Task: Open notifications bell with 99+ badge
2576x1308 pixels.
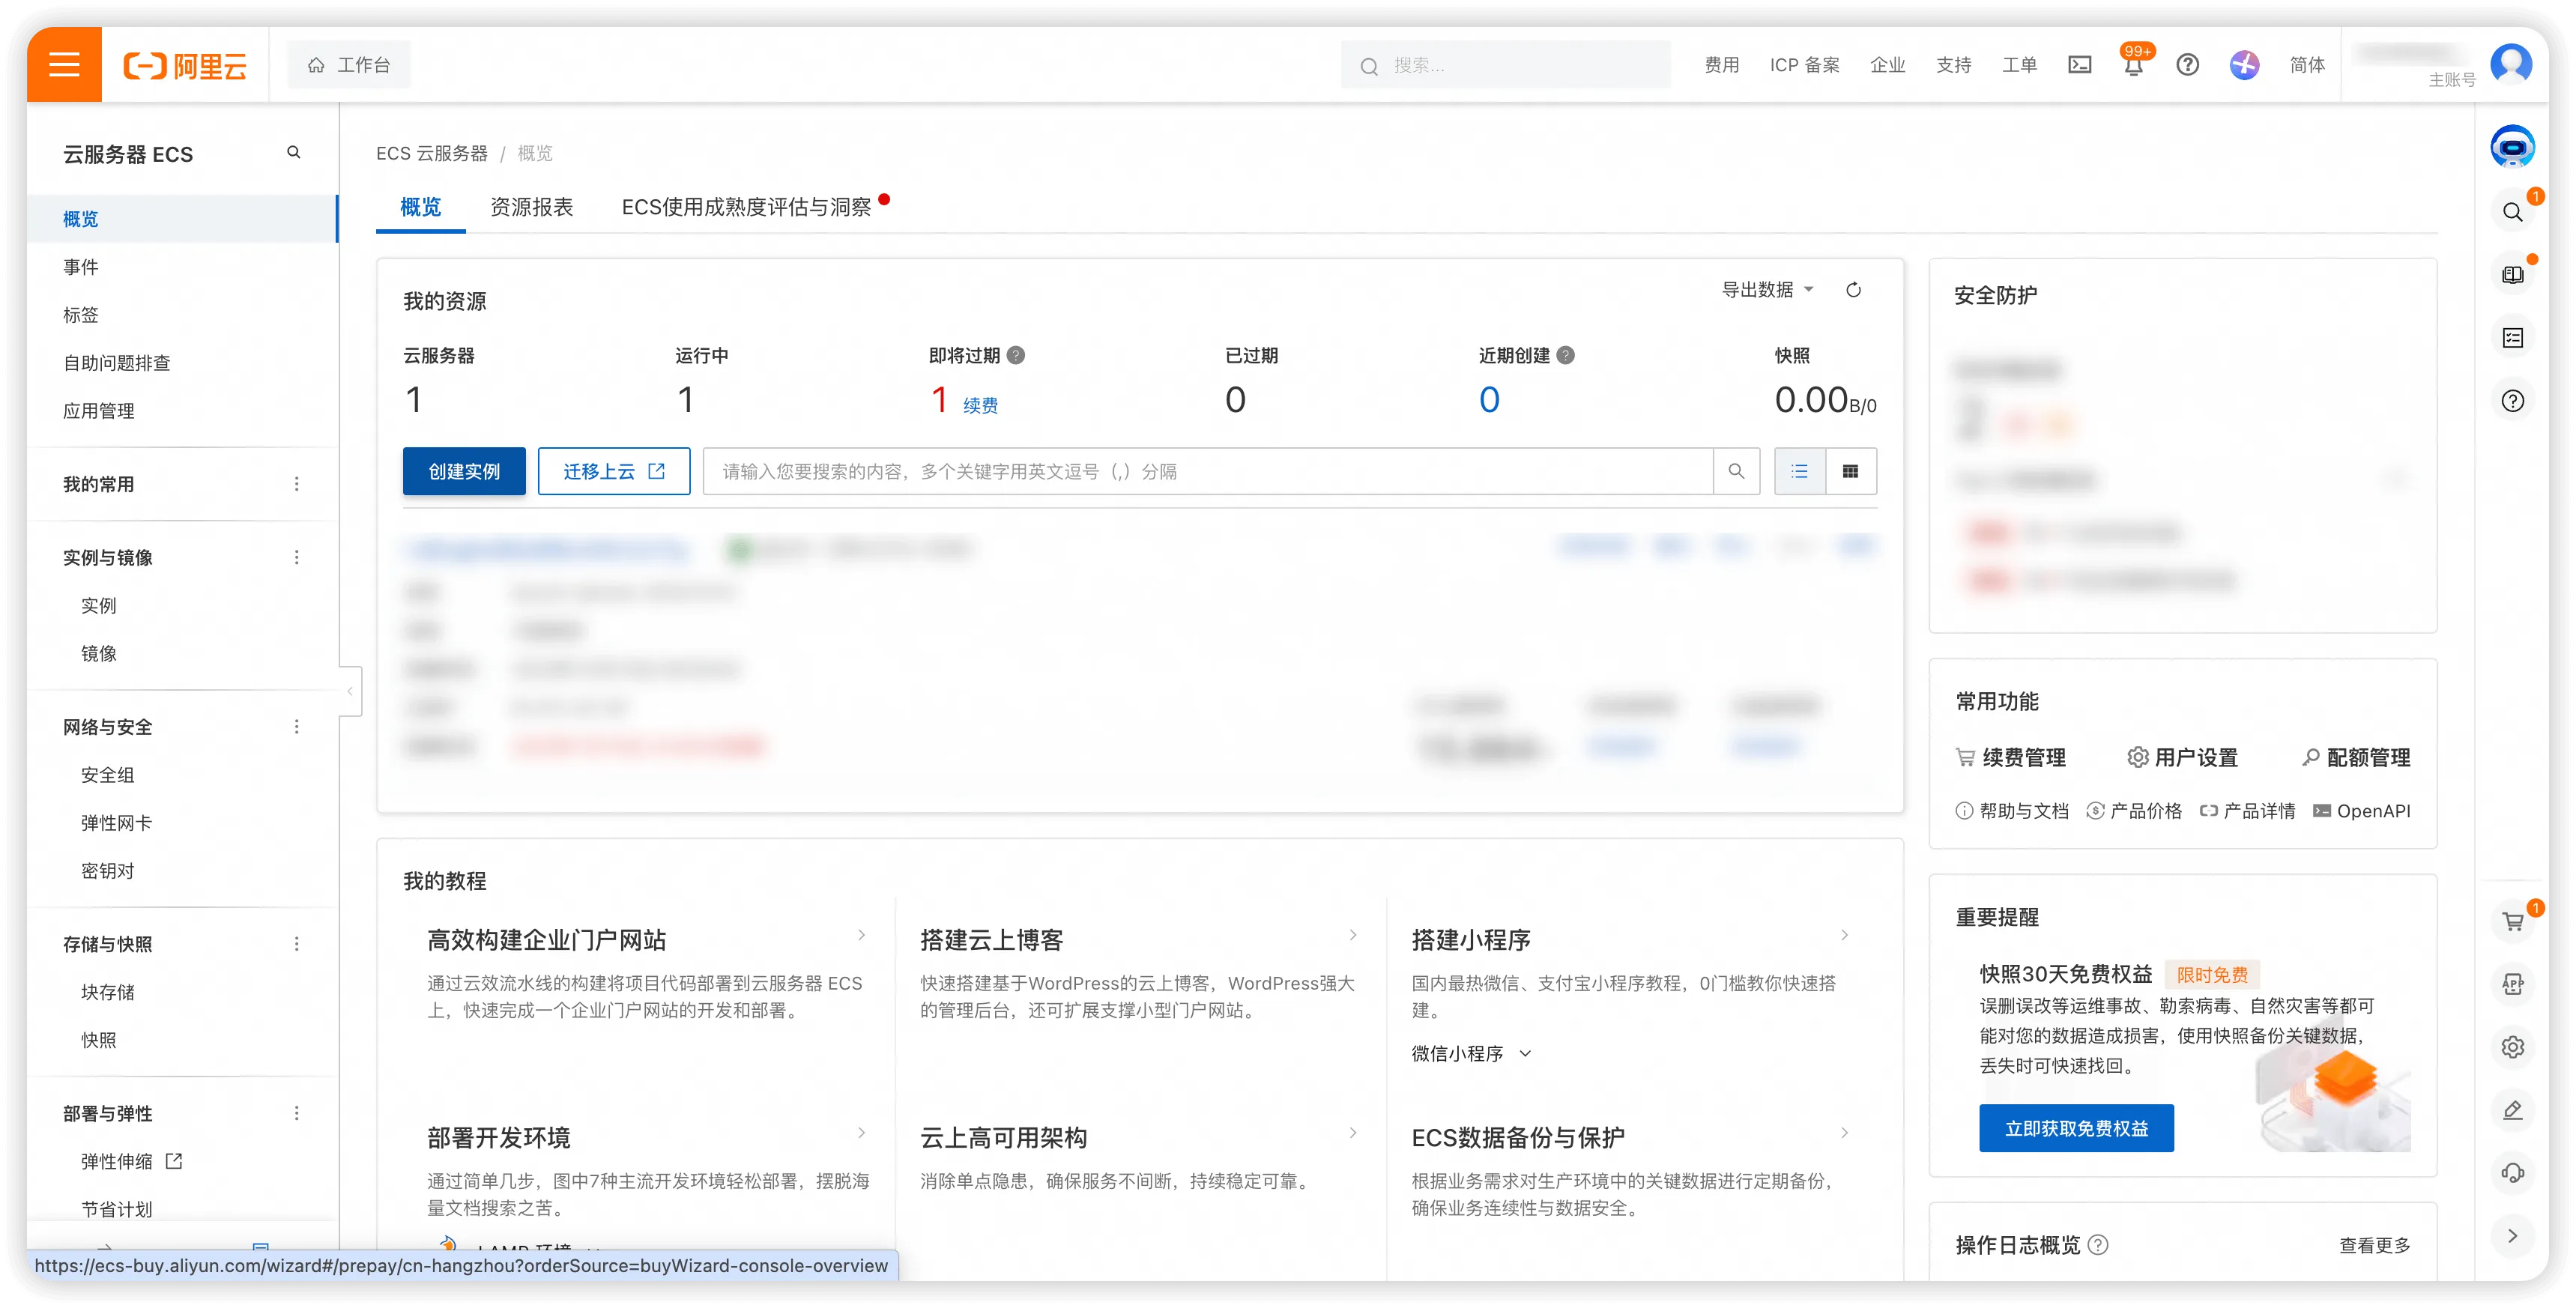Action: coord(2133,64)
